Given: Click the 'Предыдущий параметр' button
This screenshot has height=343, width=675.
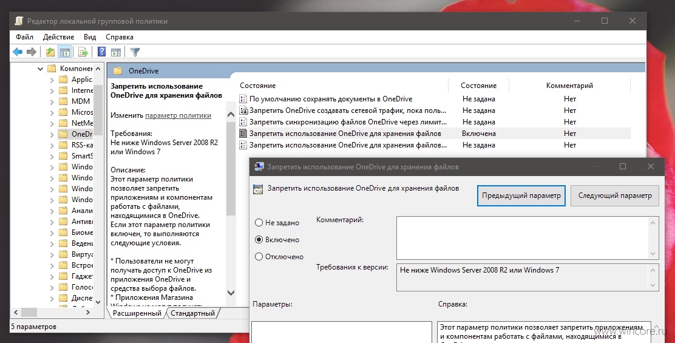Looking at the screenshot, I should click(x=521, y=196).
